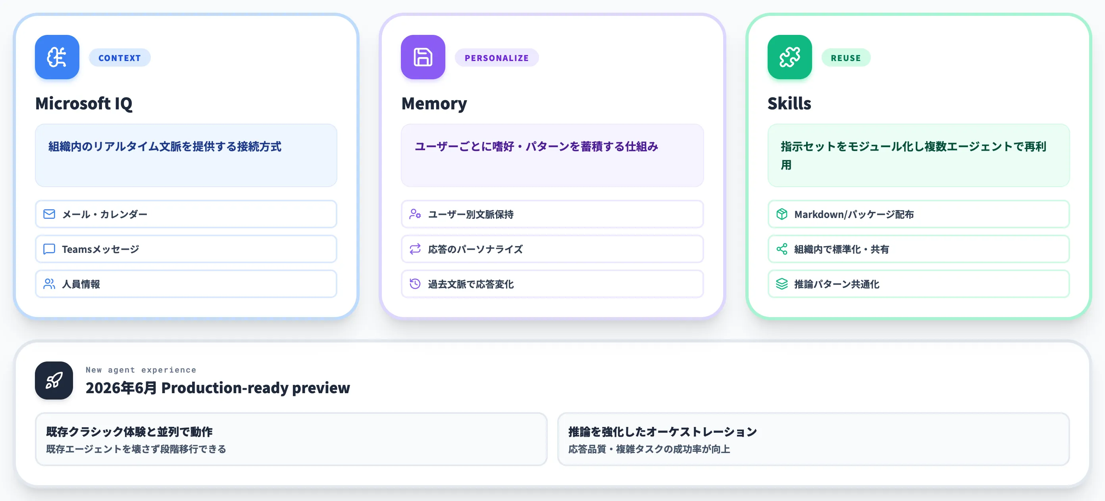The height and width of the screenshot is (501, 1105).
Task: Click the 2026年6月 Production-ready preview title
Action: 218,388
